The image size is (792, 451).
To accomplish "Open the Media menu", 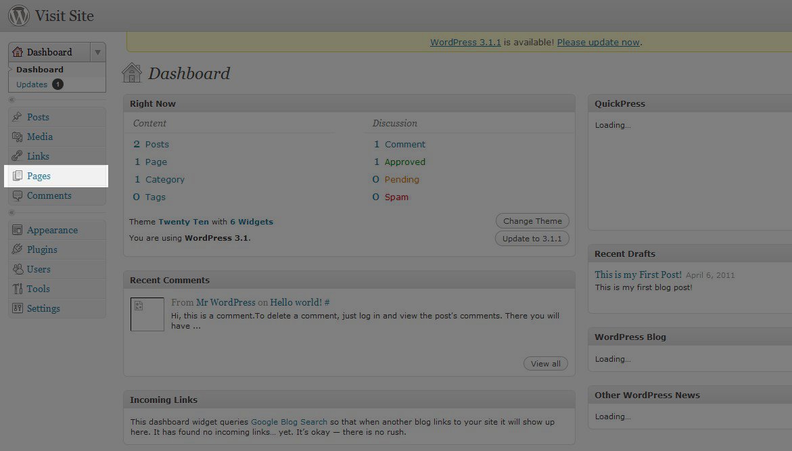I will [x=40, y=137].
